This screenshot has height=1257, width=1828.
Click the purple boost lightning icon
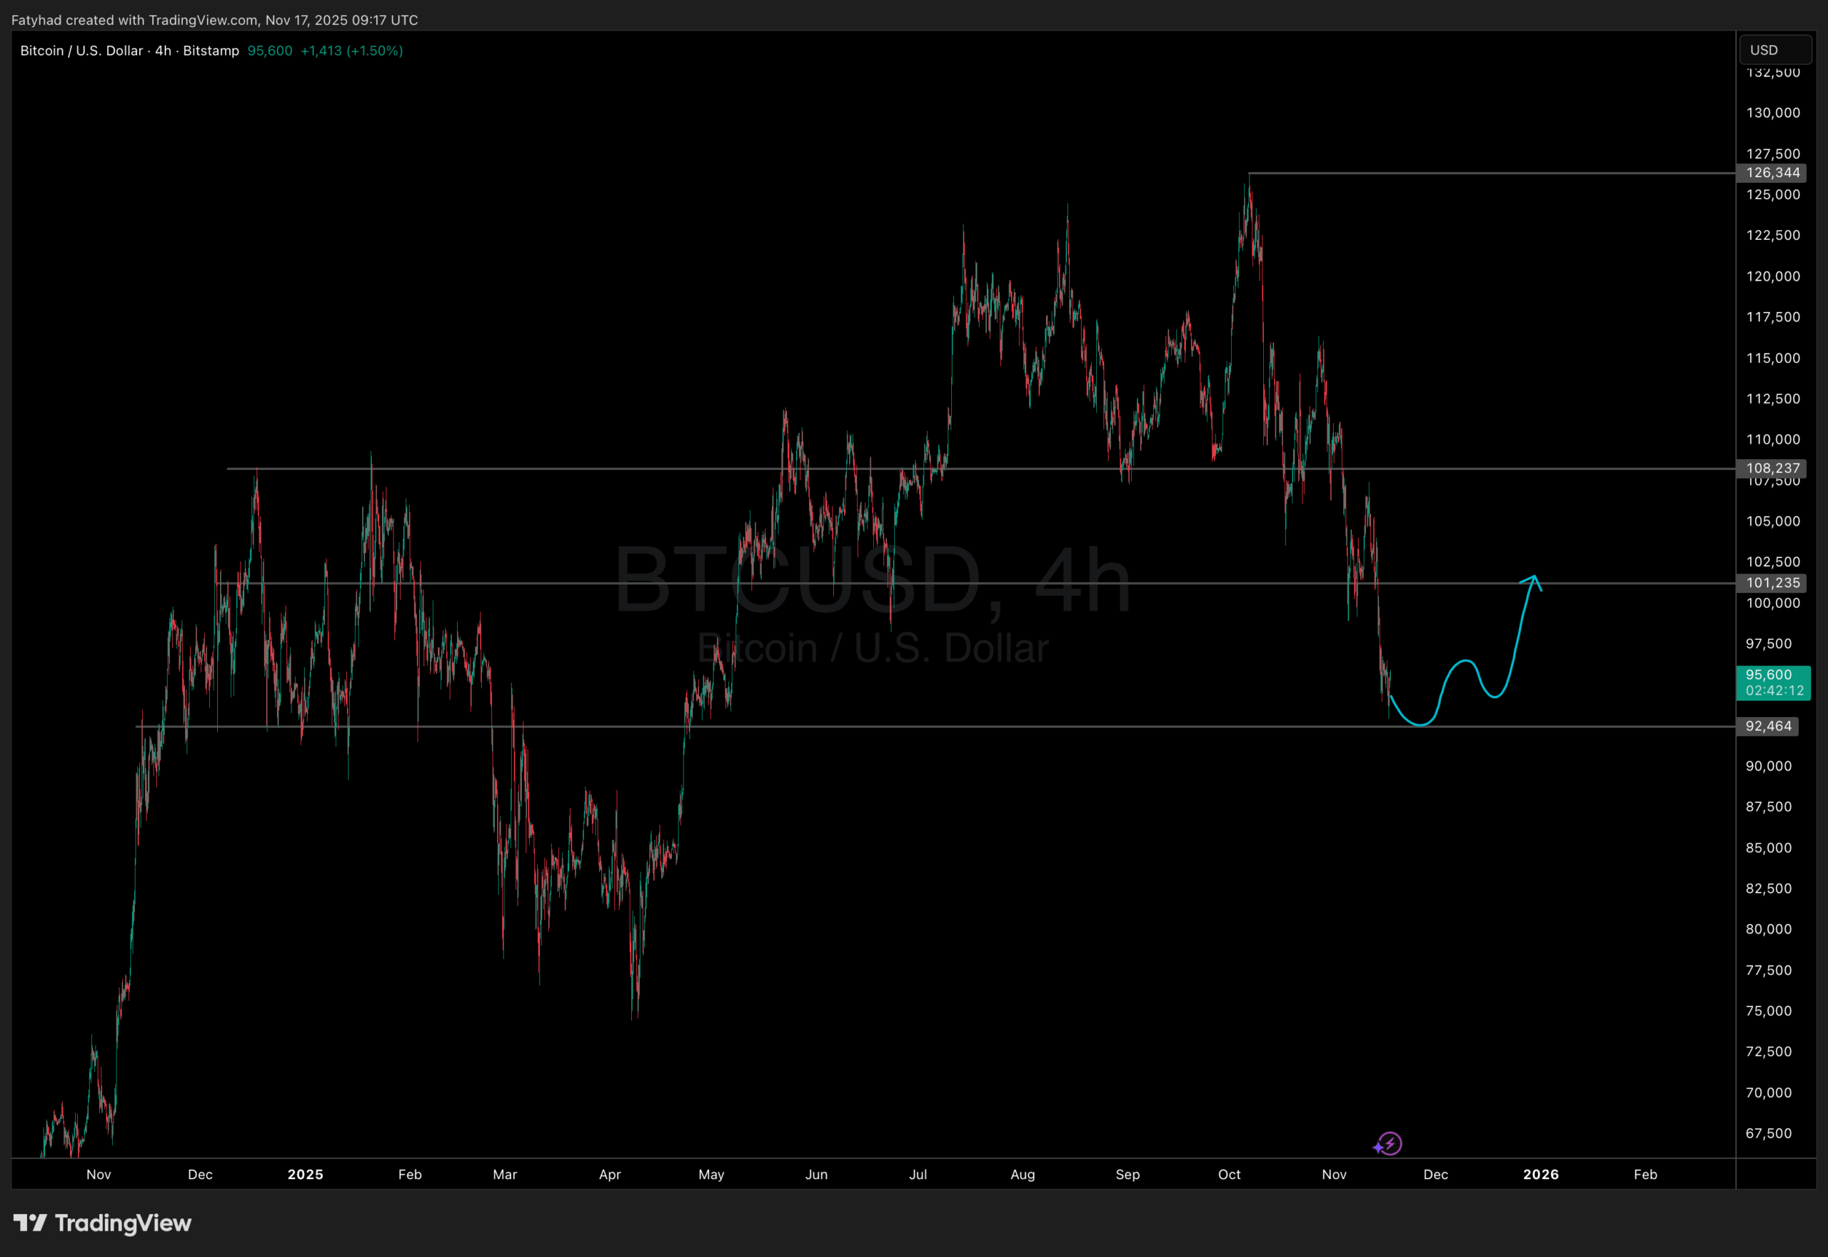(x=1388, y=1143)
